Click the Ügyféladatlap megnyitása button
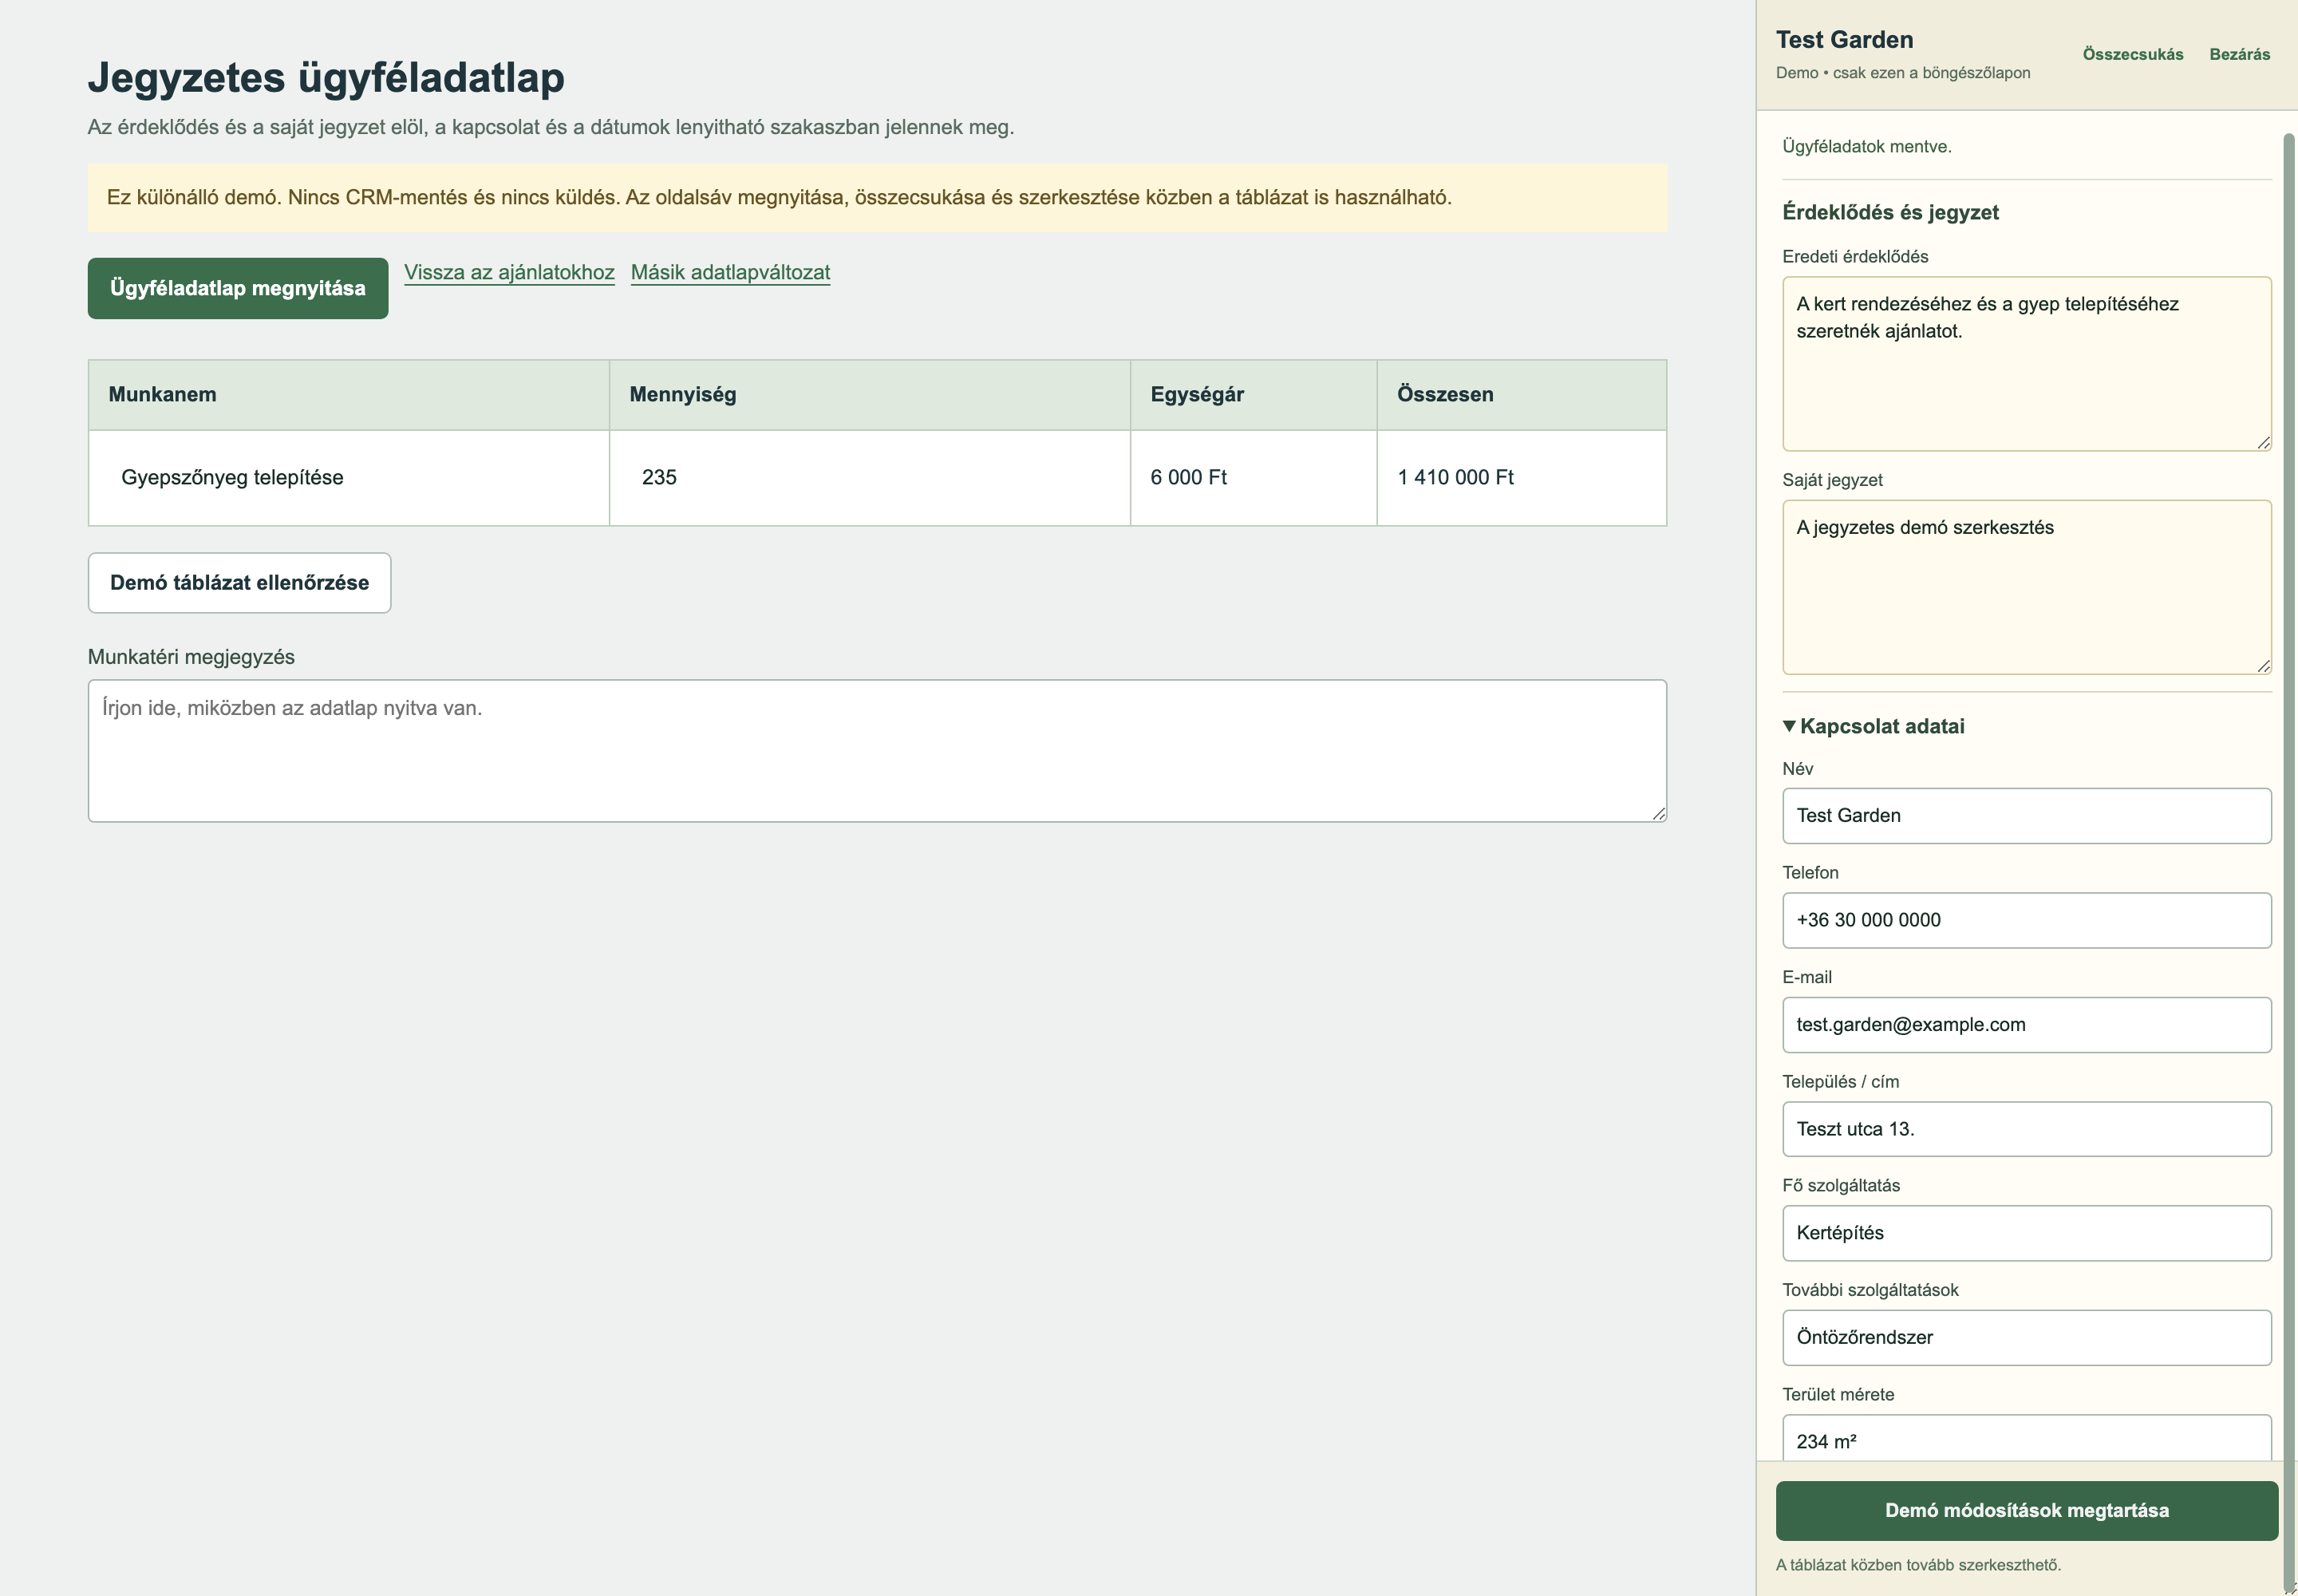 238,288
